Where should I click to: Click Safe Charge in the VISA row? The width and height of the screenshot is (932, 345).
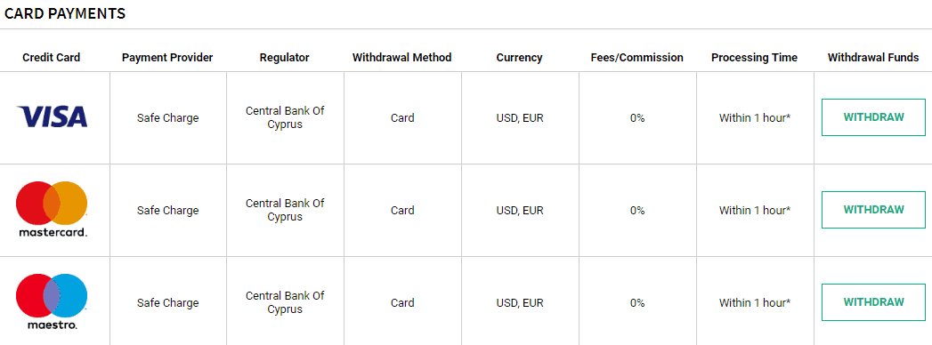(167, 117)
